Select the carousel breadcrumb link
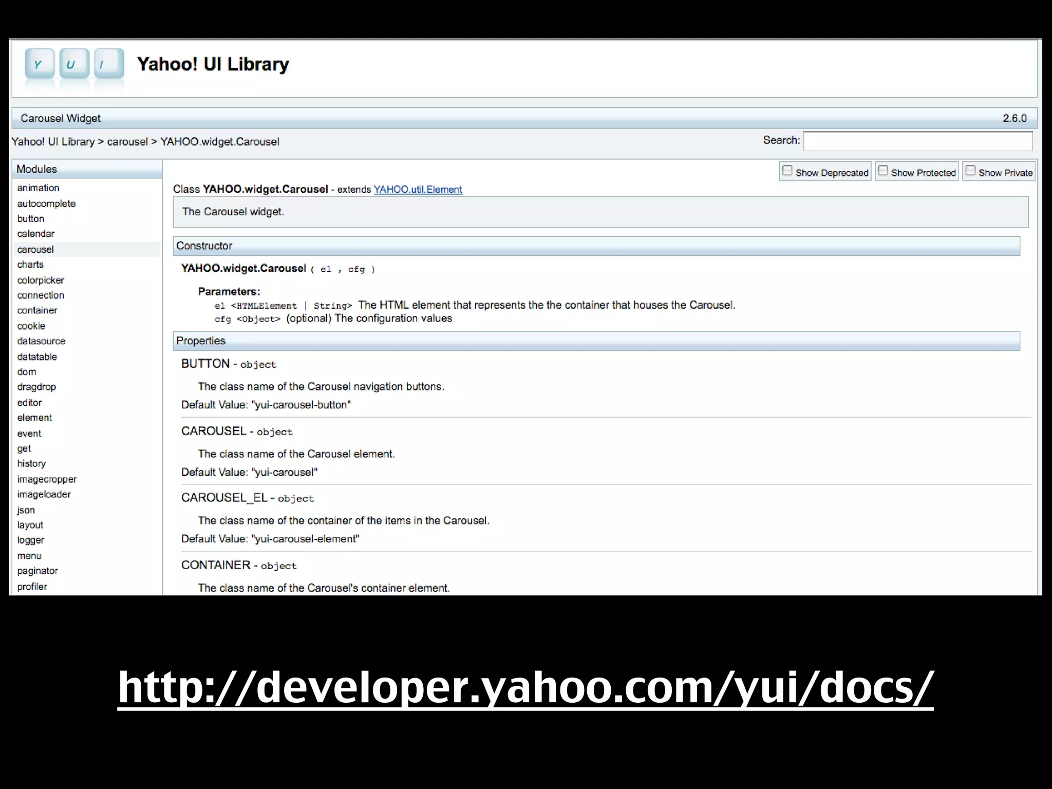 pyautogui.click(x=127, y=142)
